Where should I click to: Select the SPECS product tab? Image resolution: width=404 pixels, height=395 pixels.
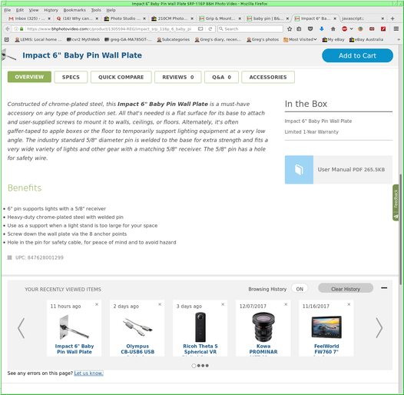(x=71, y=77)
